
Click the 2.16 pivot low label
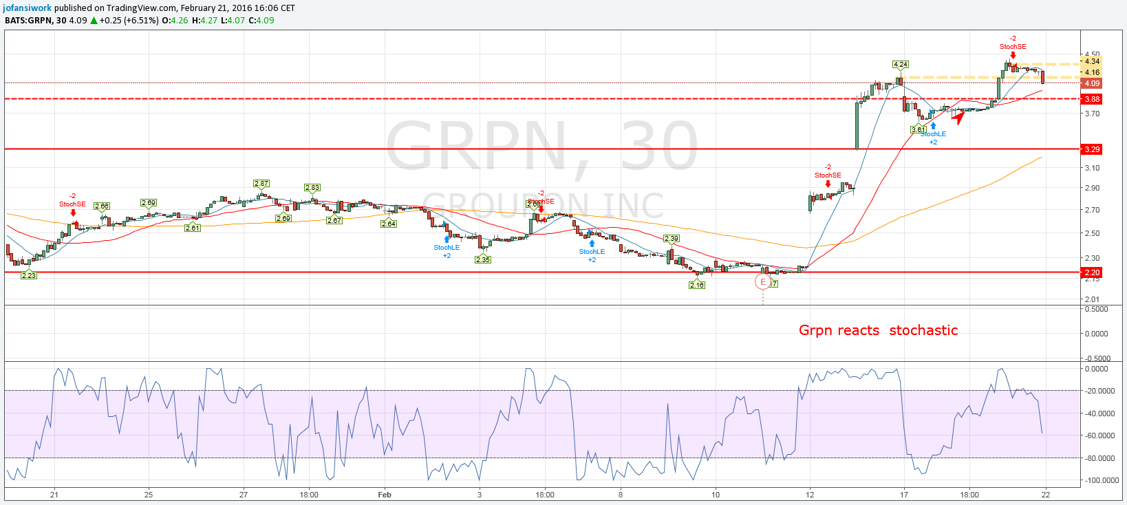point(697,285)
